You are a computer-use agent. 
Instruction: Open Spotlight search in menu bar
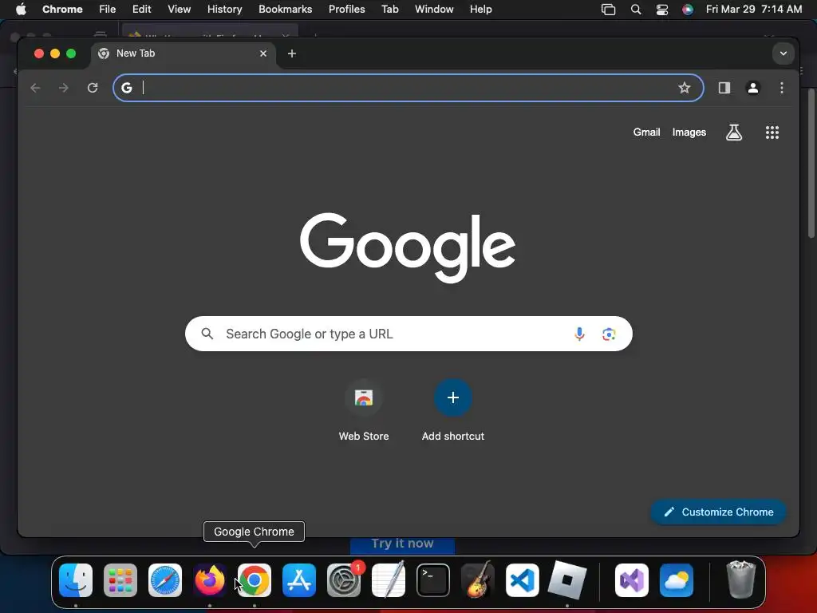pos(636,10)
